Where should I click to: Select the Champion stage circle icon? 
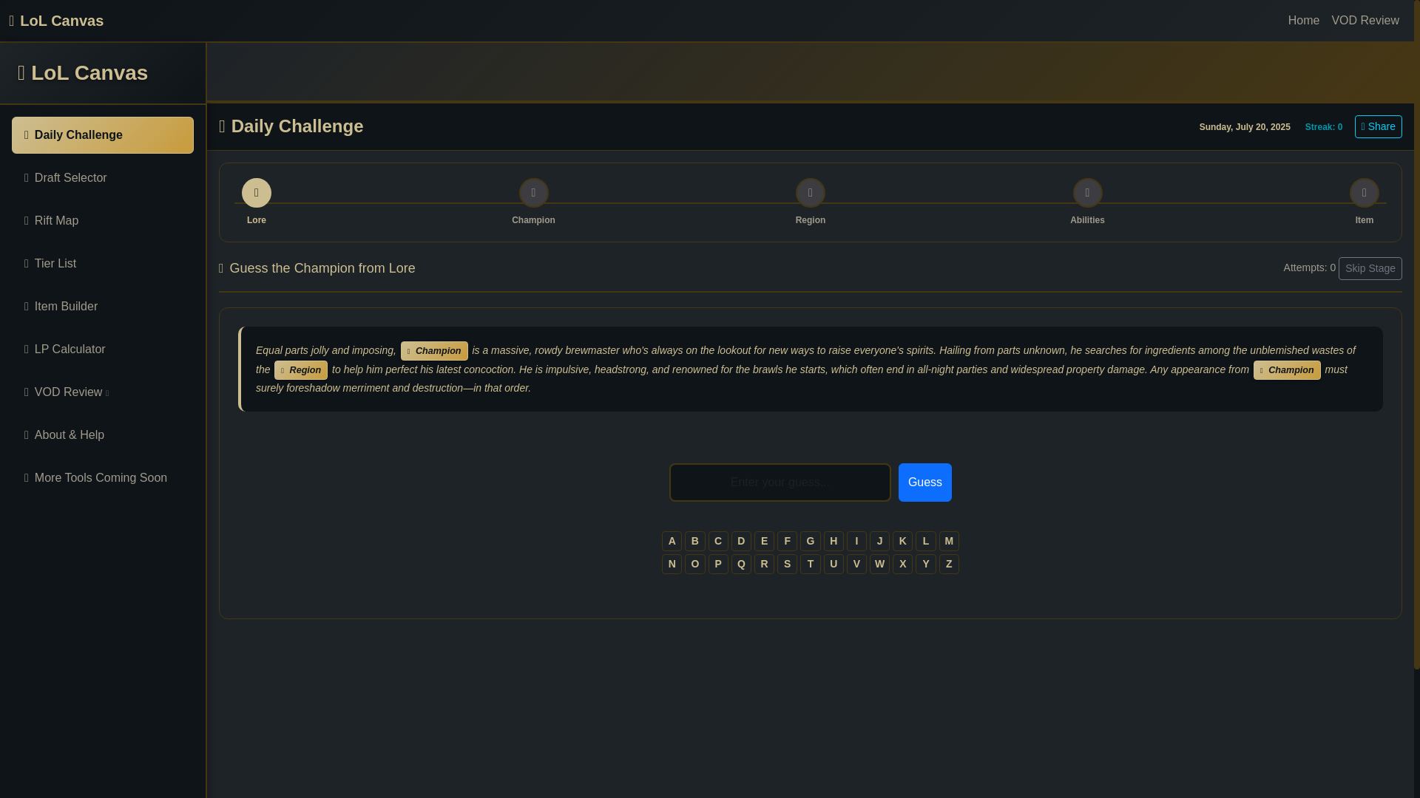533,193
